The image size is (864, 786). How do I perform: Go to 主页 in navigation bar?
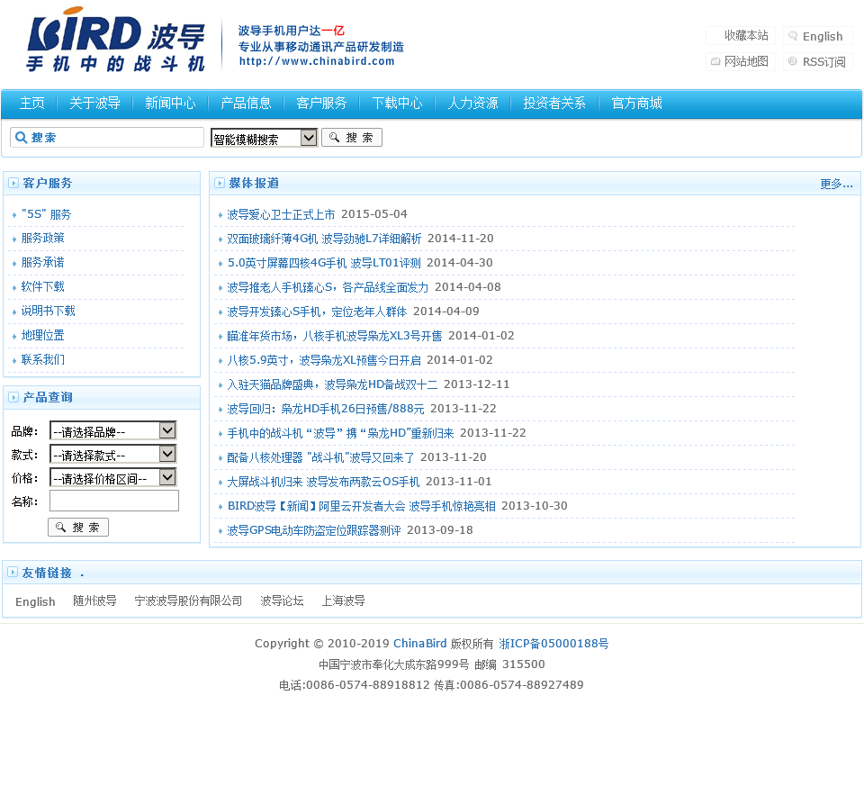(x=32, y=103)
